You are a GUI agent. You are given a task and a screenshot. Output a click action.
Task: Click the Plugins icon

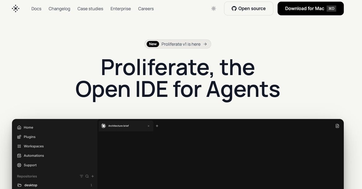point(19,137)
